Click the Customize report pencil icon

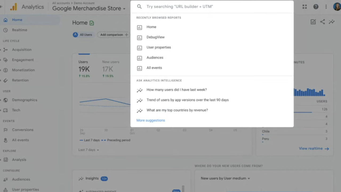coord(313,22)
